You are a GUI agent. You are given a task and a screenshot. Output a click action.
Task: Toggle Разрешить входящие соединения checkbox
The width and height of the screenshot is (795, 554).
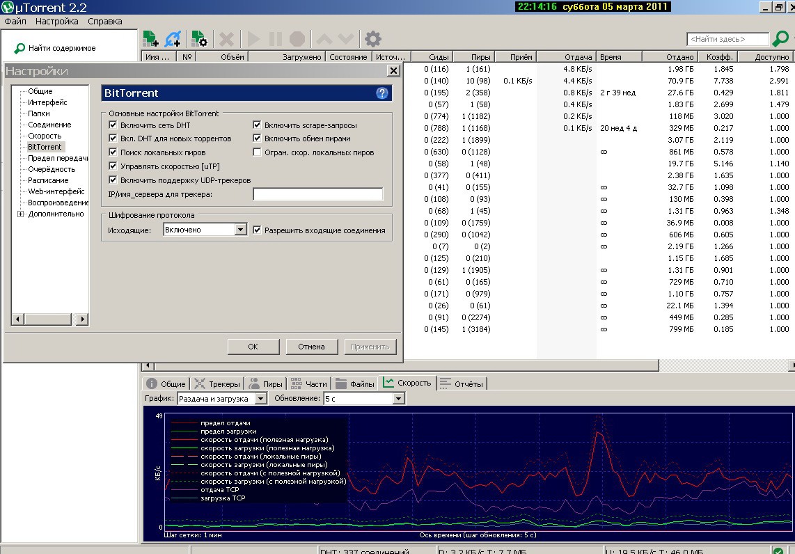click(x=257, y=230)
